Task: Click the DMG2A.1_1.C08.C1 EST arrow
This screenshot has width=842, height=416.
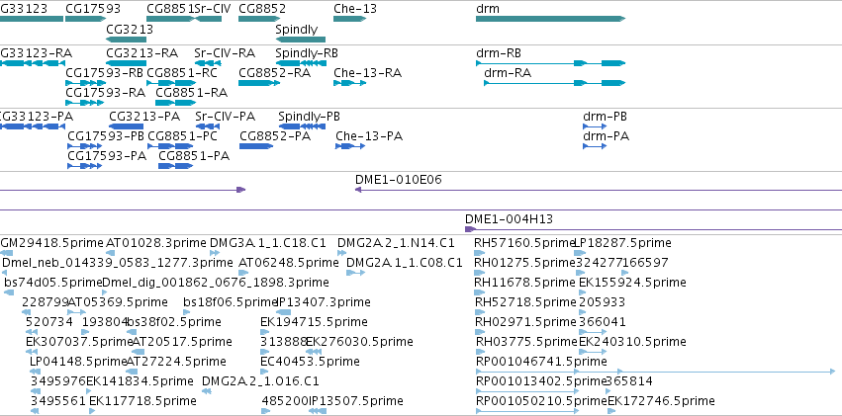Action: (x=355, y=273)
